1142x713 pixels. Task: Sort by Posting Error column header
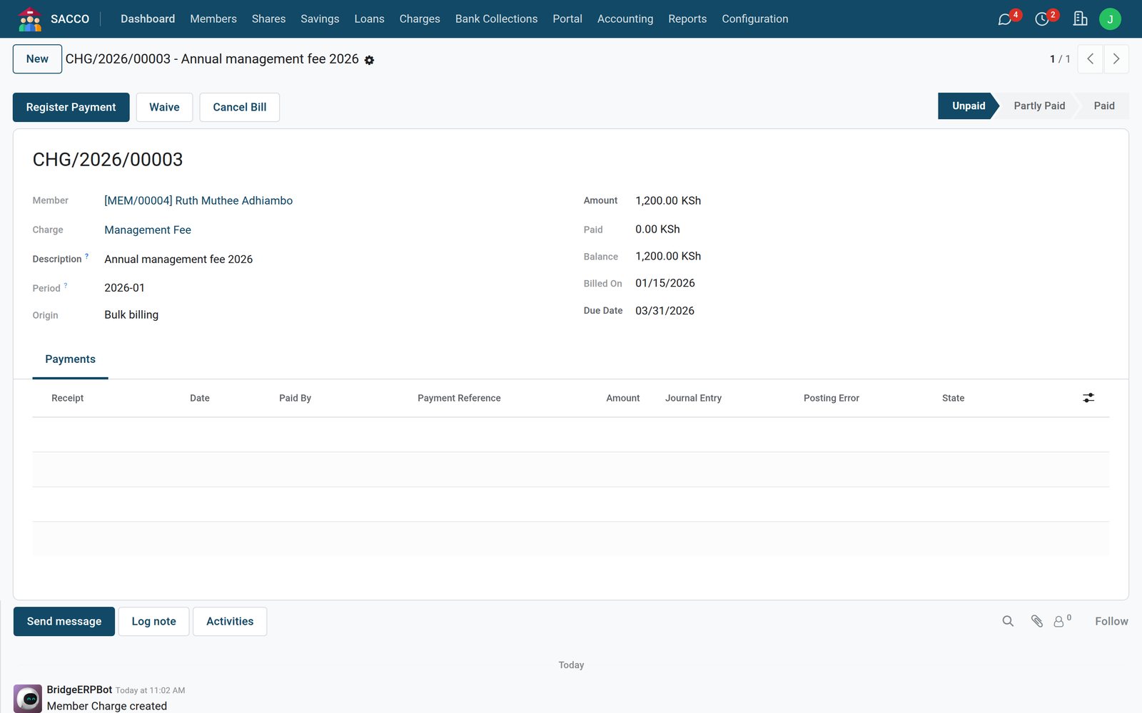pos(832,398)
